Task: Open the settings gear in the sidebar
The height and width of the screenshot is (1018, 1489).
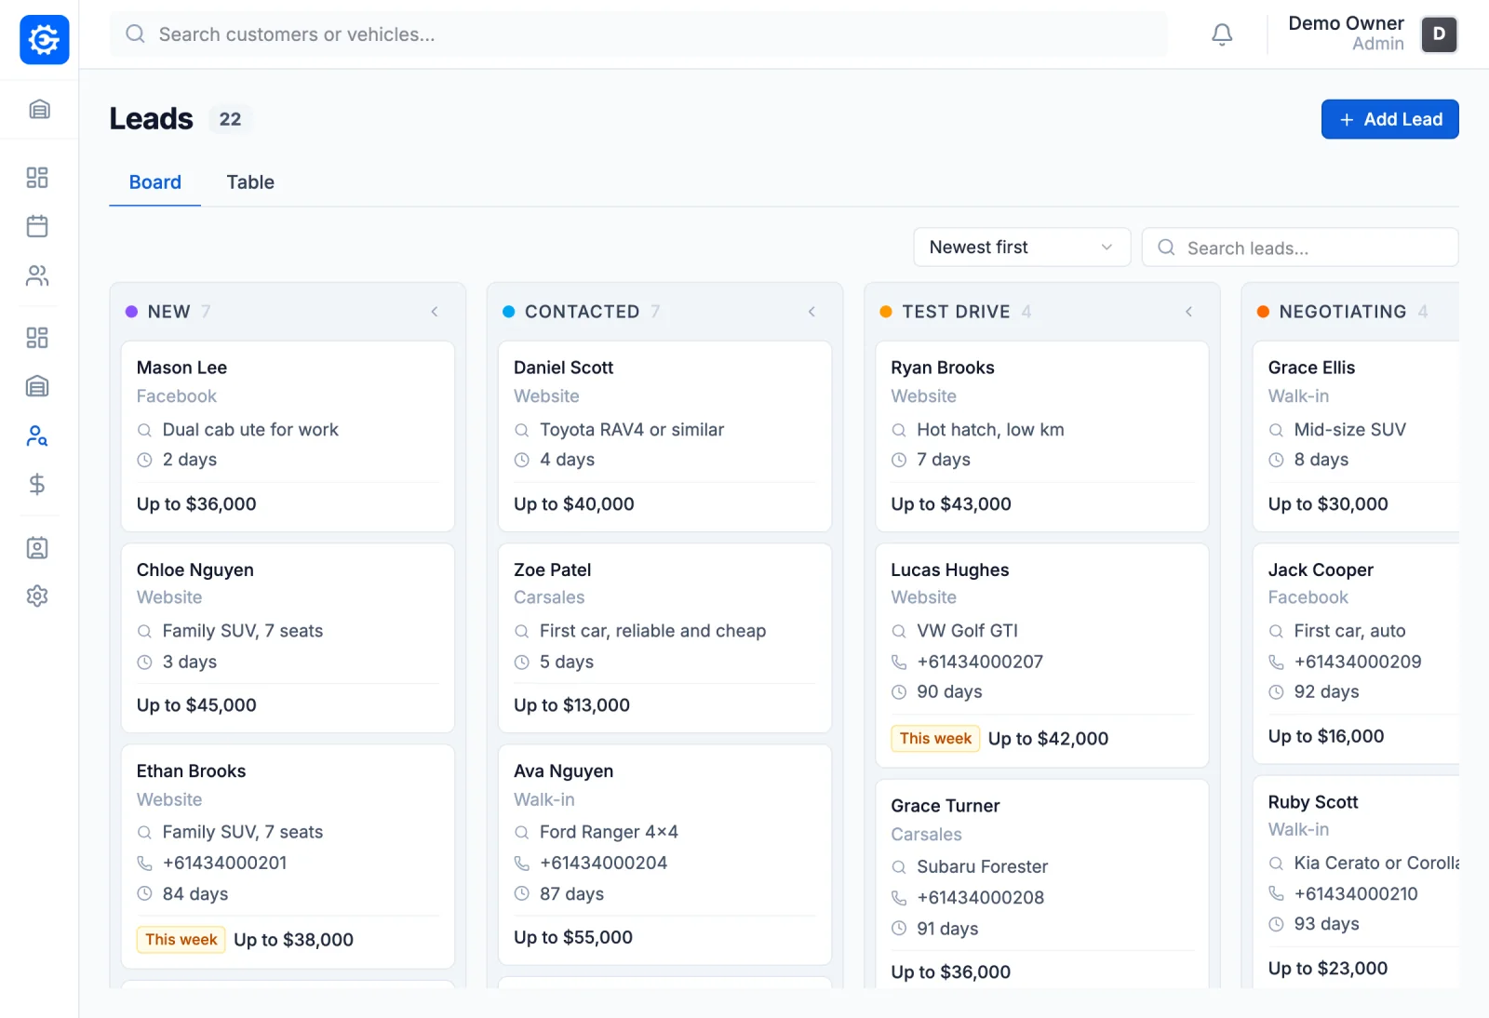Action: click(37, 596)
